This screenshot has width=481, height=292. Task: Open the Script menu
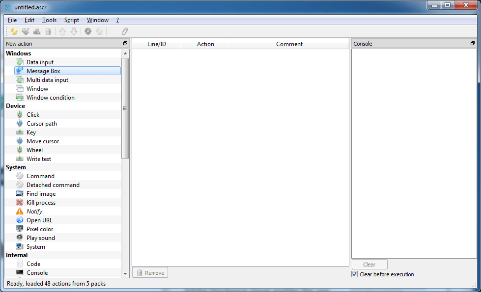pyautogui.click(x=72, y=20)
